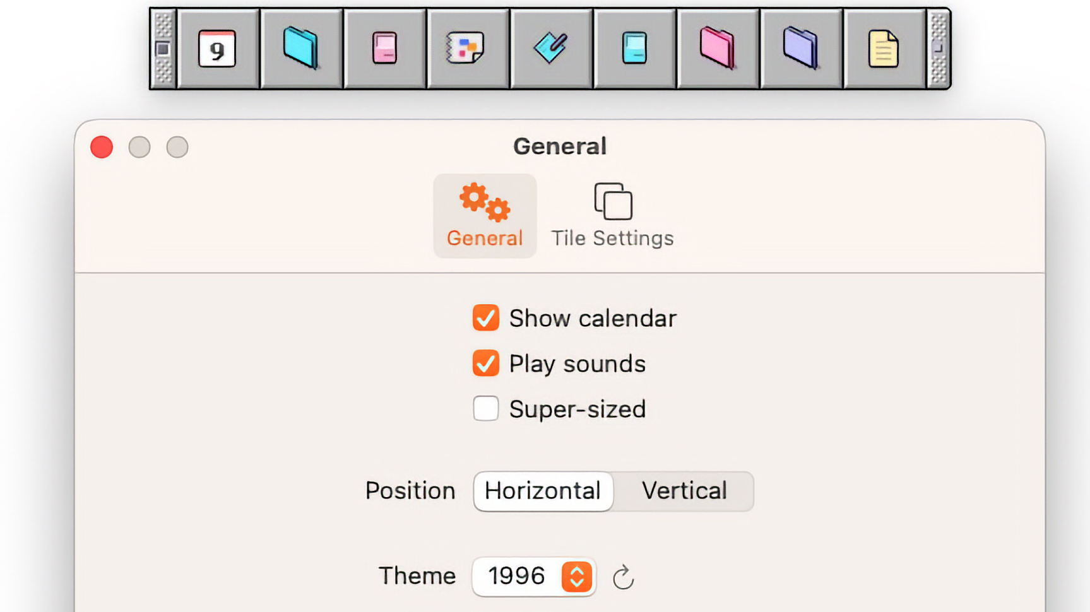Click the blue notepad with pen tile
The width and height of the screenshot is (1090, 612).
pos(551,49)
